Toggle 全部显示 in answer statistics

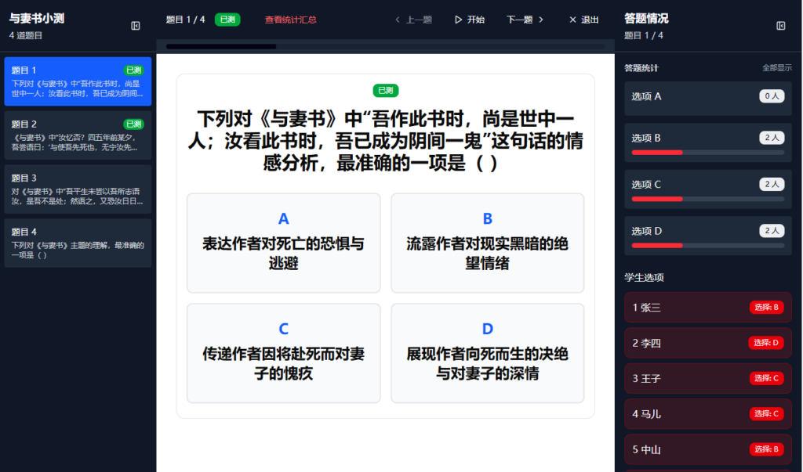point(777,68)
